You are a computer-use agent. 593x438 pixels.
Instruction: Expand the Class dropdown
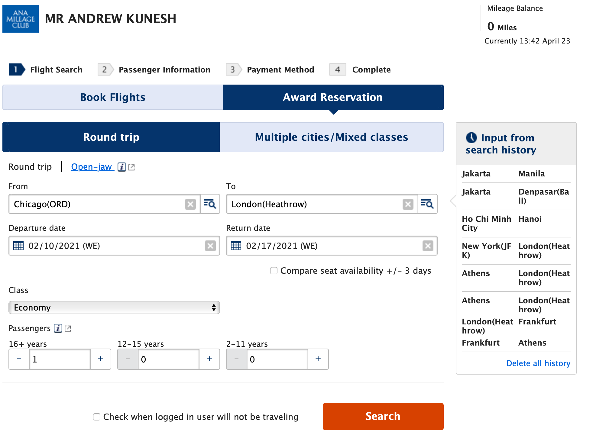click(x=114, y=308)
